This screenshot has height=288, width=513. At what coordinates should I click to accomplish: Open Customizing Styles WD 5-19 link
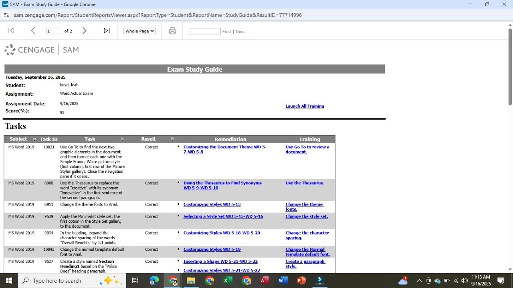pos(212,249)
